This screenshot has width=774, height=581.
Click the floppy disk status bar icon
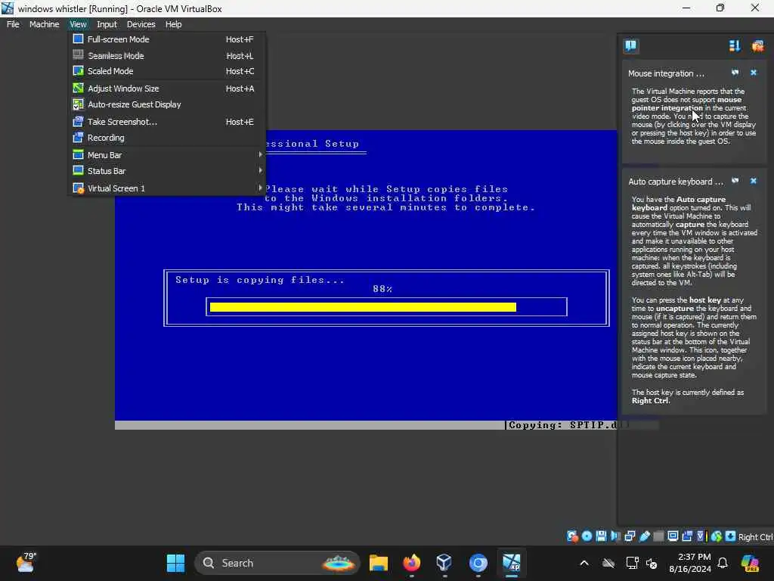[601, 536]
